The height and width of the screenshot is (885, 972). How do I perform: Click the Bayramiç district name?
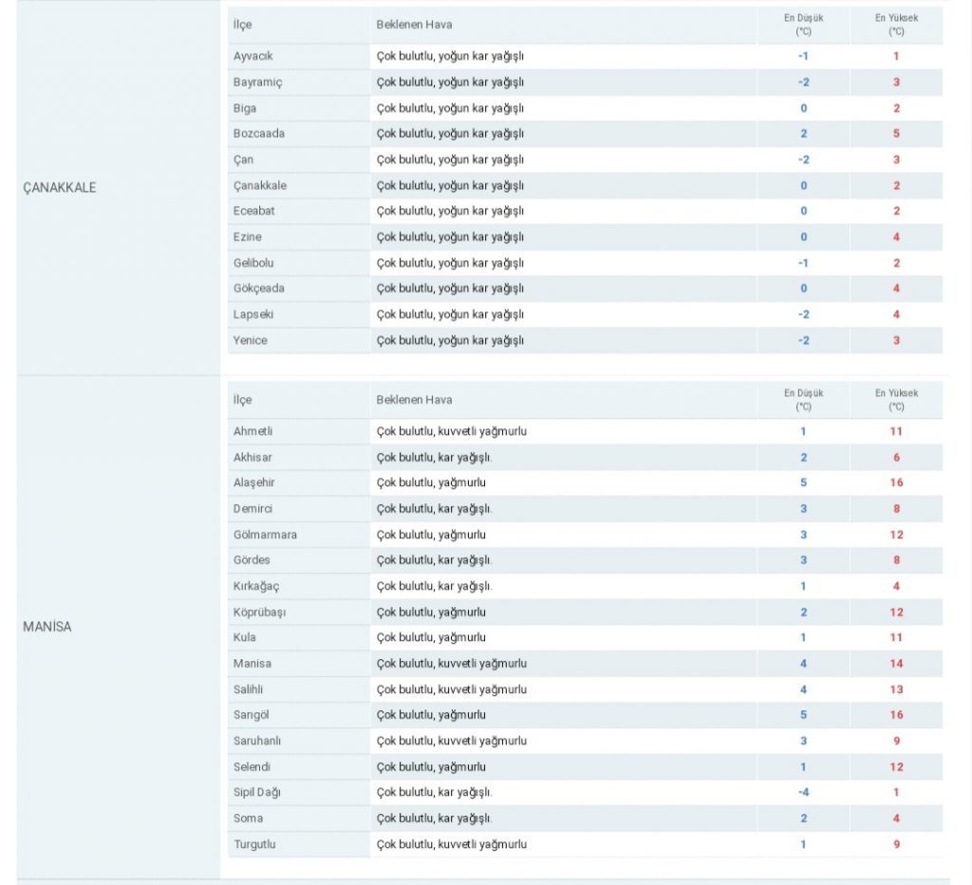257,82
